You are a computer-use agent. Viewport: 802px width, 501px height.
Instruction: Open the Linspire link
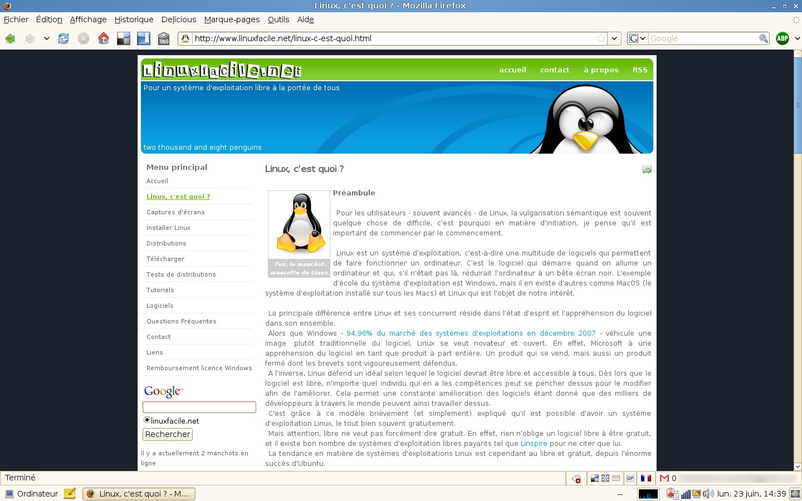[x=534, y=444]
